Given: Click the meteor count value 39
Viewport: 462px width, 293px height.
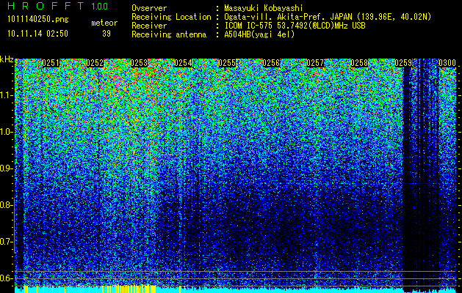Looking at the screenshot, I should click(107, 34).
